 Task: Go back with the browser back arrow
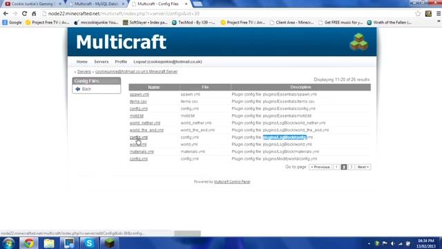(x=6, y=14)
